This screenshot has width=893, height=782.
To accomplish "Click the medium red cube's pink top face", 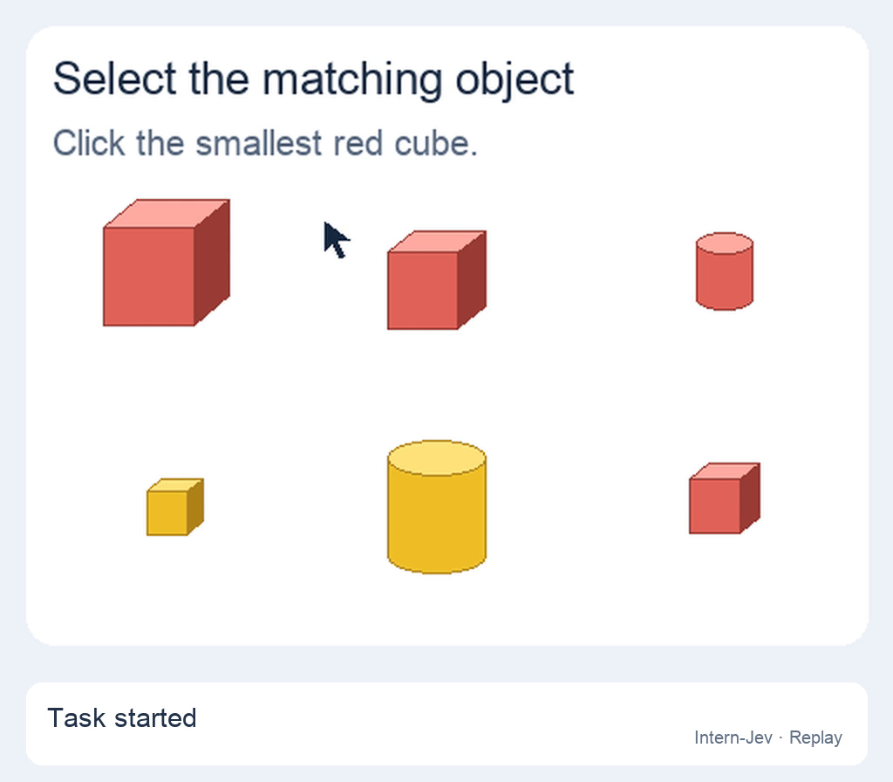I will [x=437, y=242].
